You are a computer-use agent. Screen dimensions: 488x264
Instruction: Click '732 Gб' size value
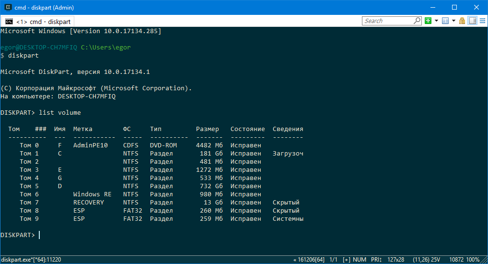click(x=211, y=186)
